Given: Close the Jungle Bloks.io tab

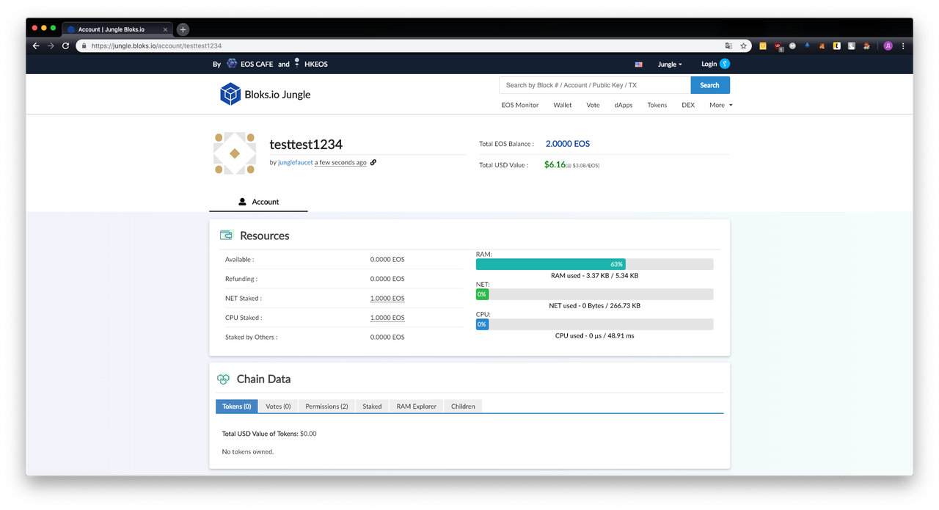Looking at the screenshot, I should tap(166, 29).
